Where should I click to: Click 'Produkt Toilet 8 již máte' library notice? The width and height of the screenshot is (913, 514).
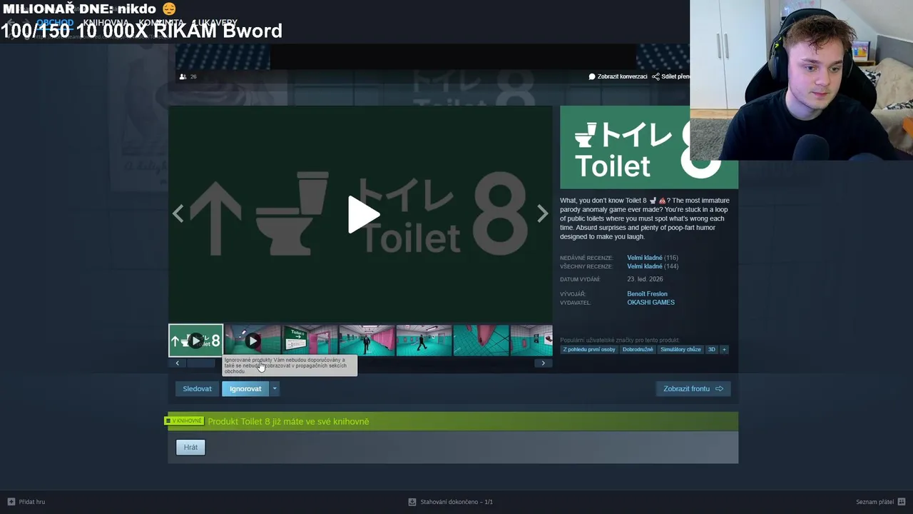point(288,421)
